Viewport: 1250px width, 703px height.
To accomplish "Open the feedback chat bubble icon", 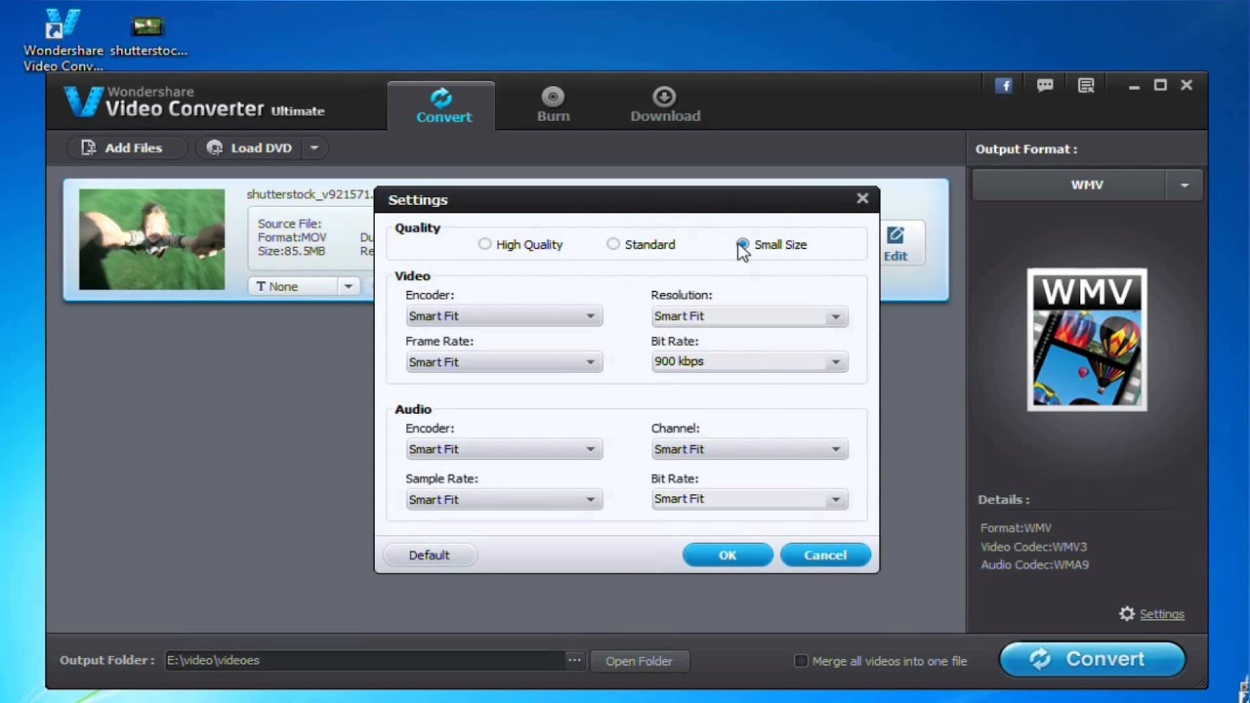I will [1045, 86].
